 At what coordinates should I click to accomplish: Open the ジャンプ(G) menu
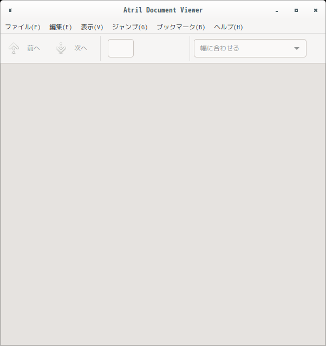coord(130,27)
